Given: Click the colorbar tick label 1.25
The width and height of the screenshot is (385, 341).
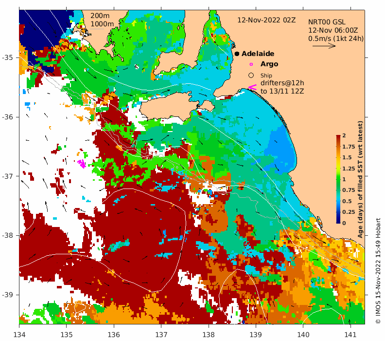Looking at the screenshot, I should (349, 169).
